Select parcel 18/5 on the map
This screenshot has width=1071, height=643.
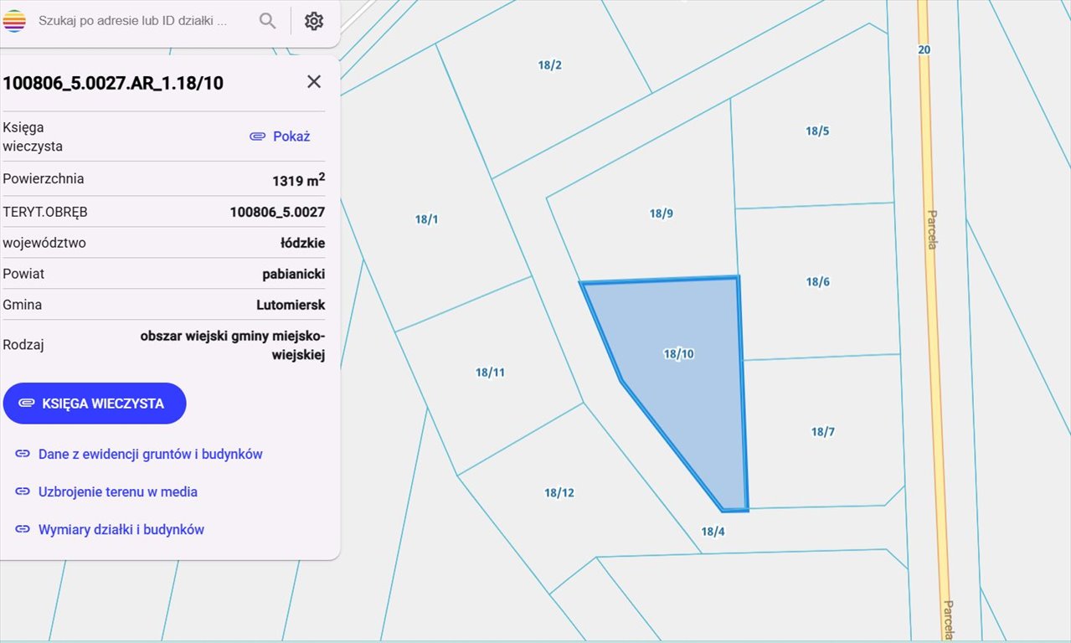tap(817, 131)
